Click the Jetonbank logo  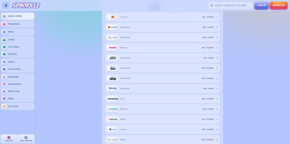[x=113, y=99]
